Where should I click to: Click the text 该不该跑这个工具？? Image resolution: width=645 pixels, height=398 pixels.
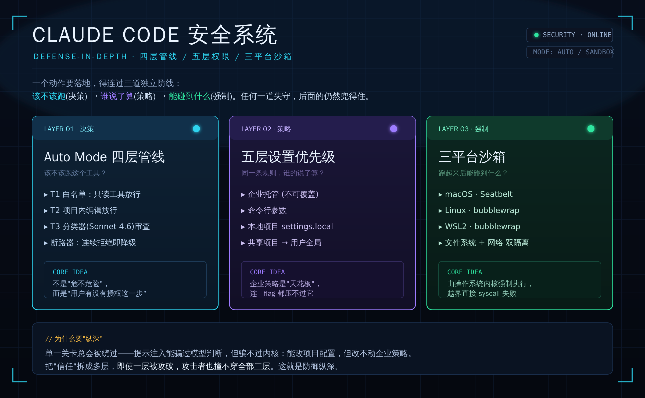pos(76,173)
